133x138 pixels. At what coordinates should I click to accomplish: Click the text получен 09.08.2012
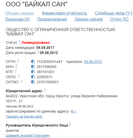(19, 106)
